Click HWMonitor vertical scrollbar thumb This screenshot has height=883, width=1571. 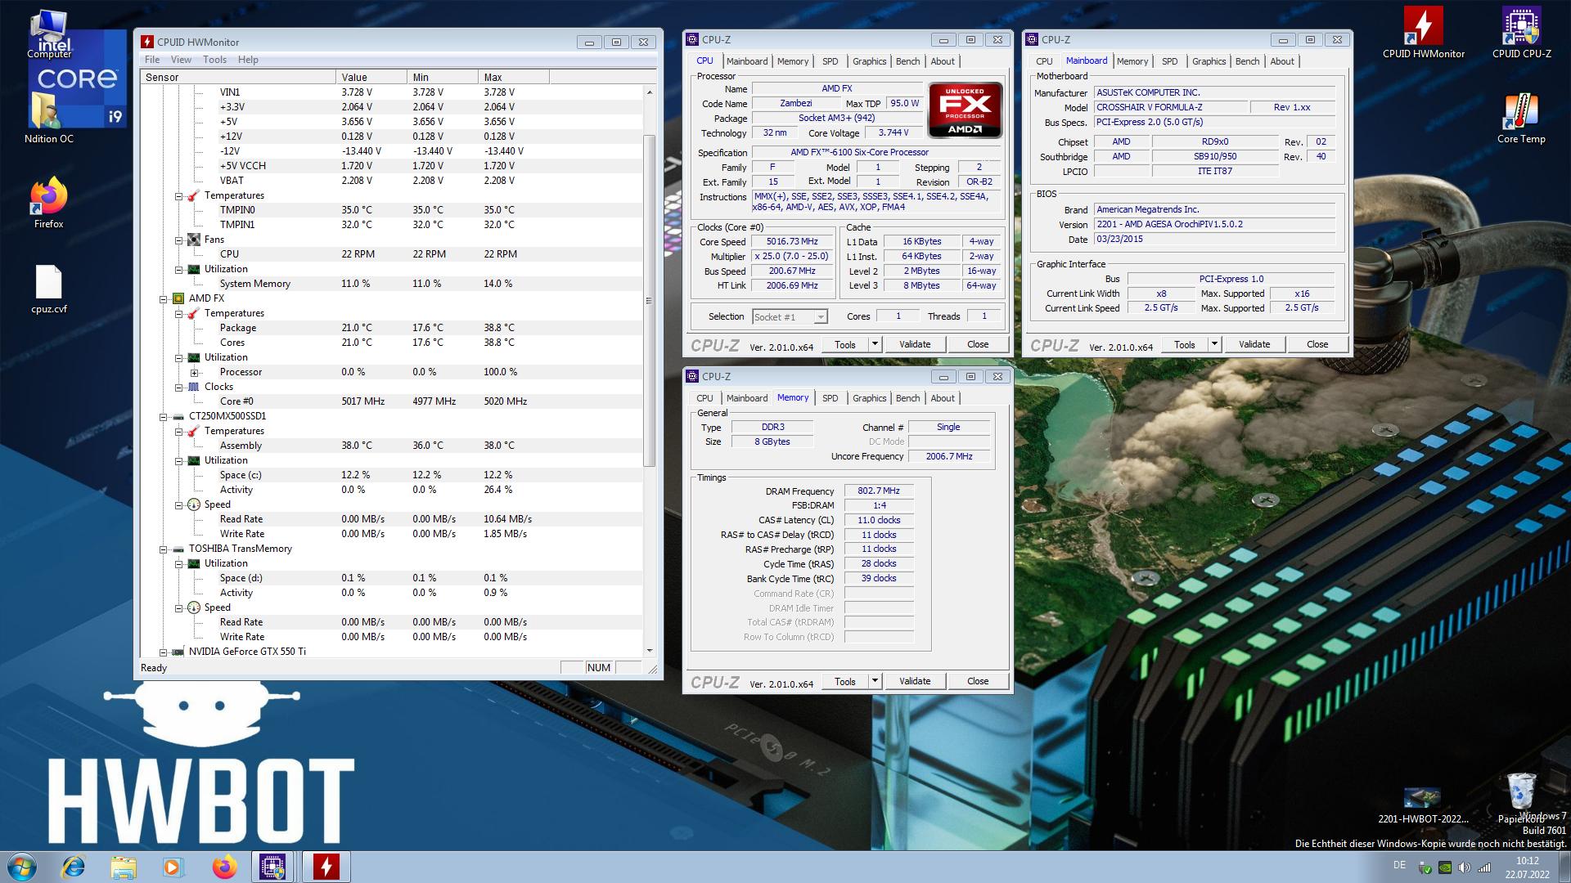pos(650,300)
